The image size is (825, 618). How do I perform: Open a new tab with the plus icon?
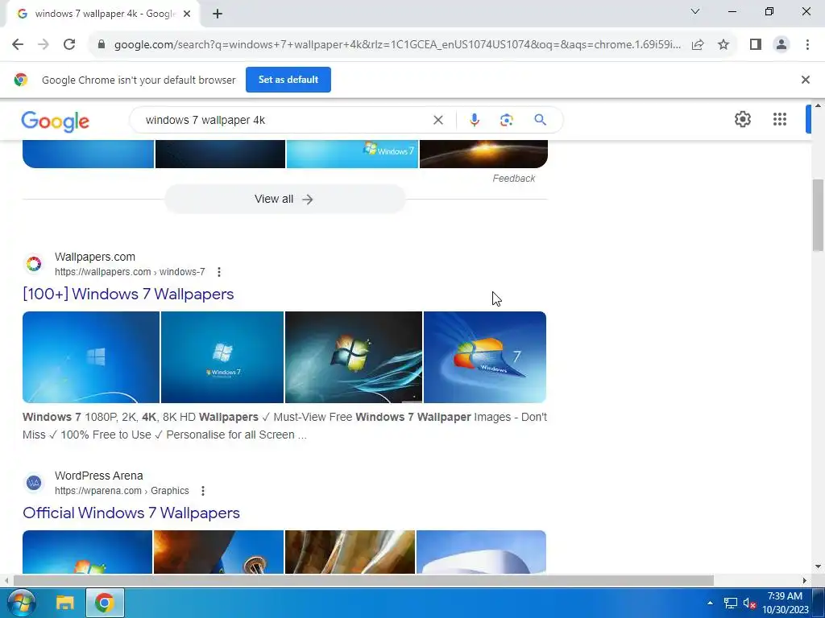[218, 14]
